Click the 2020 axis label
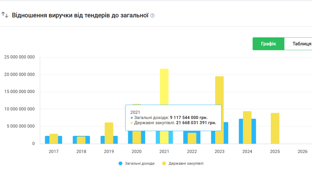Viewport: 312px width, 175px height. (x=136, y=152)
